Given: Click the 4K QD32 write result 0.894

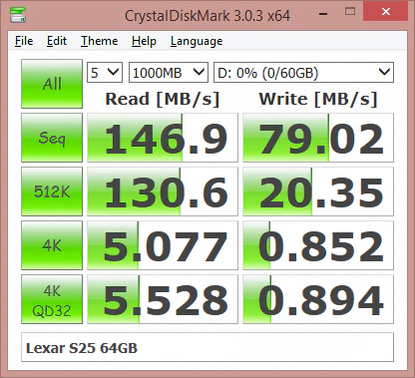Looking at the screenshot, I should click(318, 299).
